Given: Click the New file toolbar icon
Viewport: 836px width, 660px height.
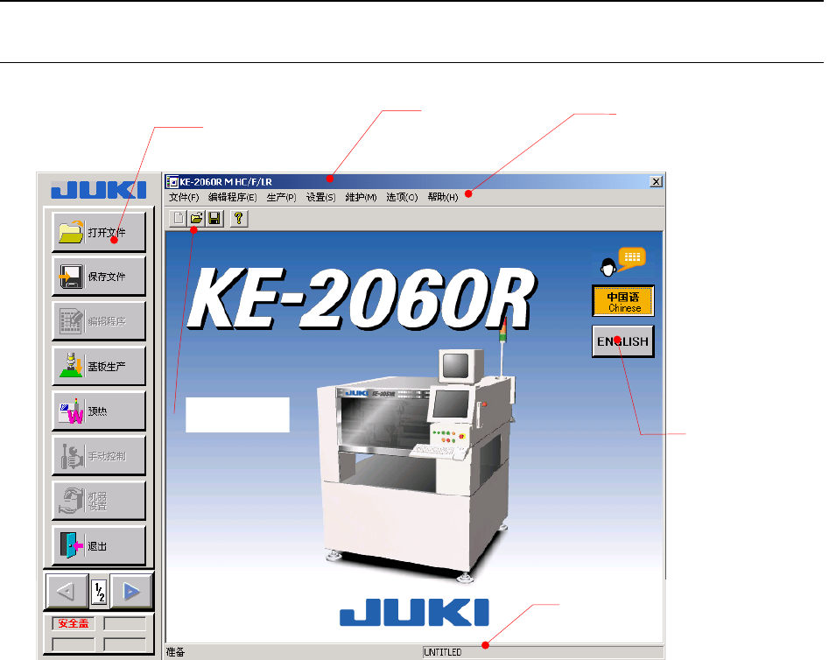Looking at the screenshot, I should 179,219.
